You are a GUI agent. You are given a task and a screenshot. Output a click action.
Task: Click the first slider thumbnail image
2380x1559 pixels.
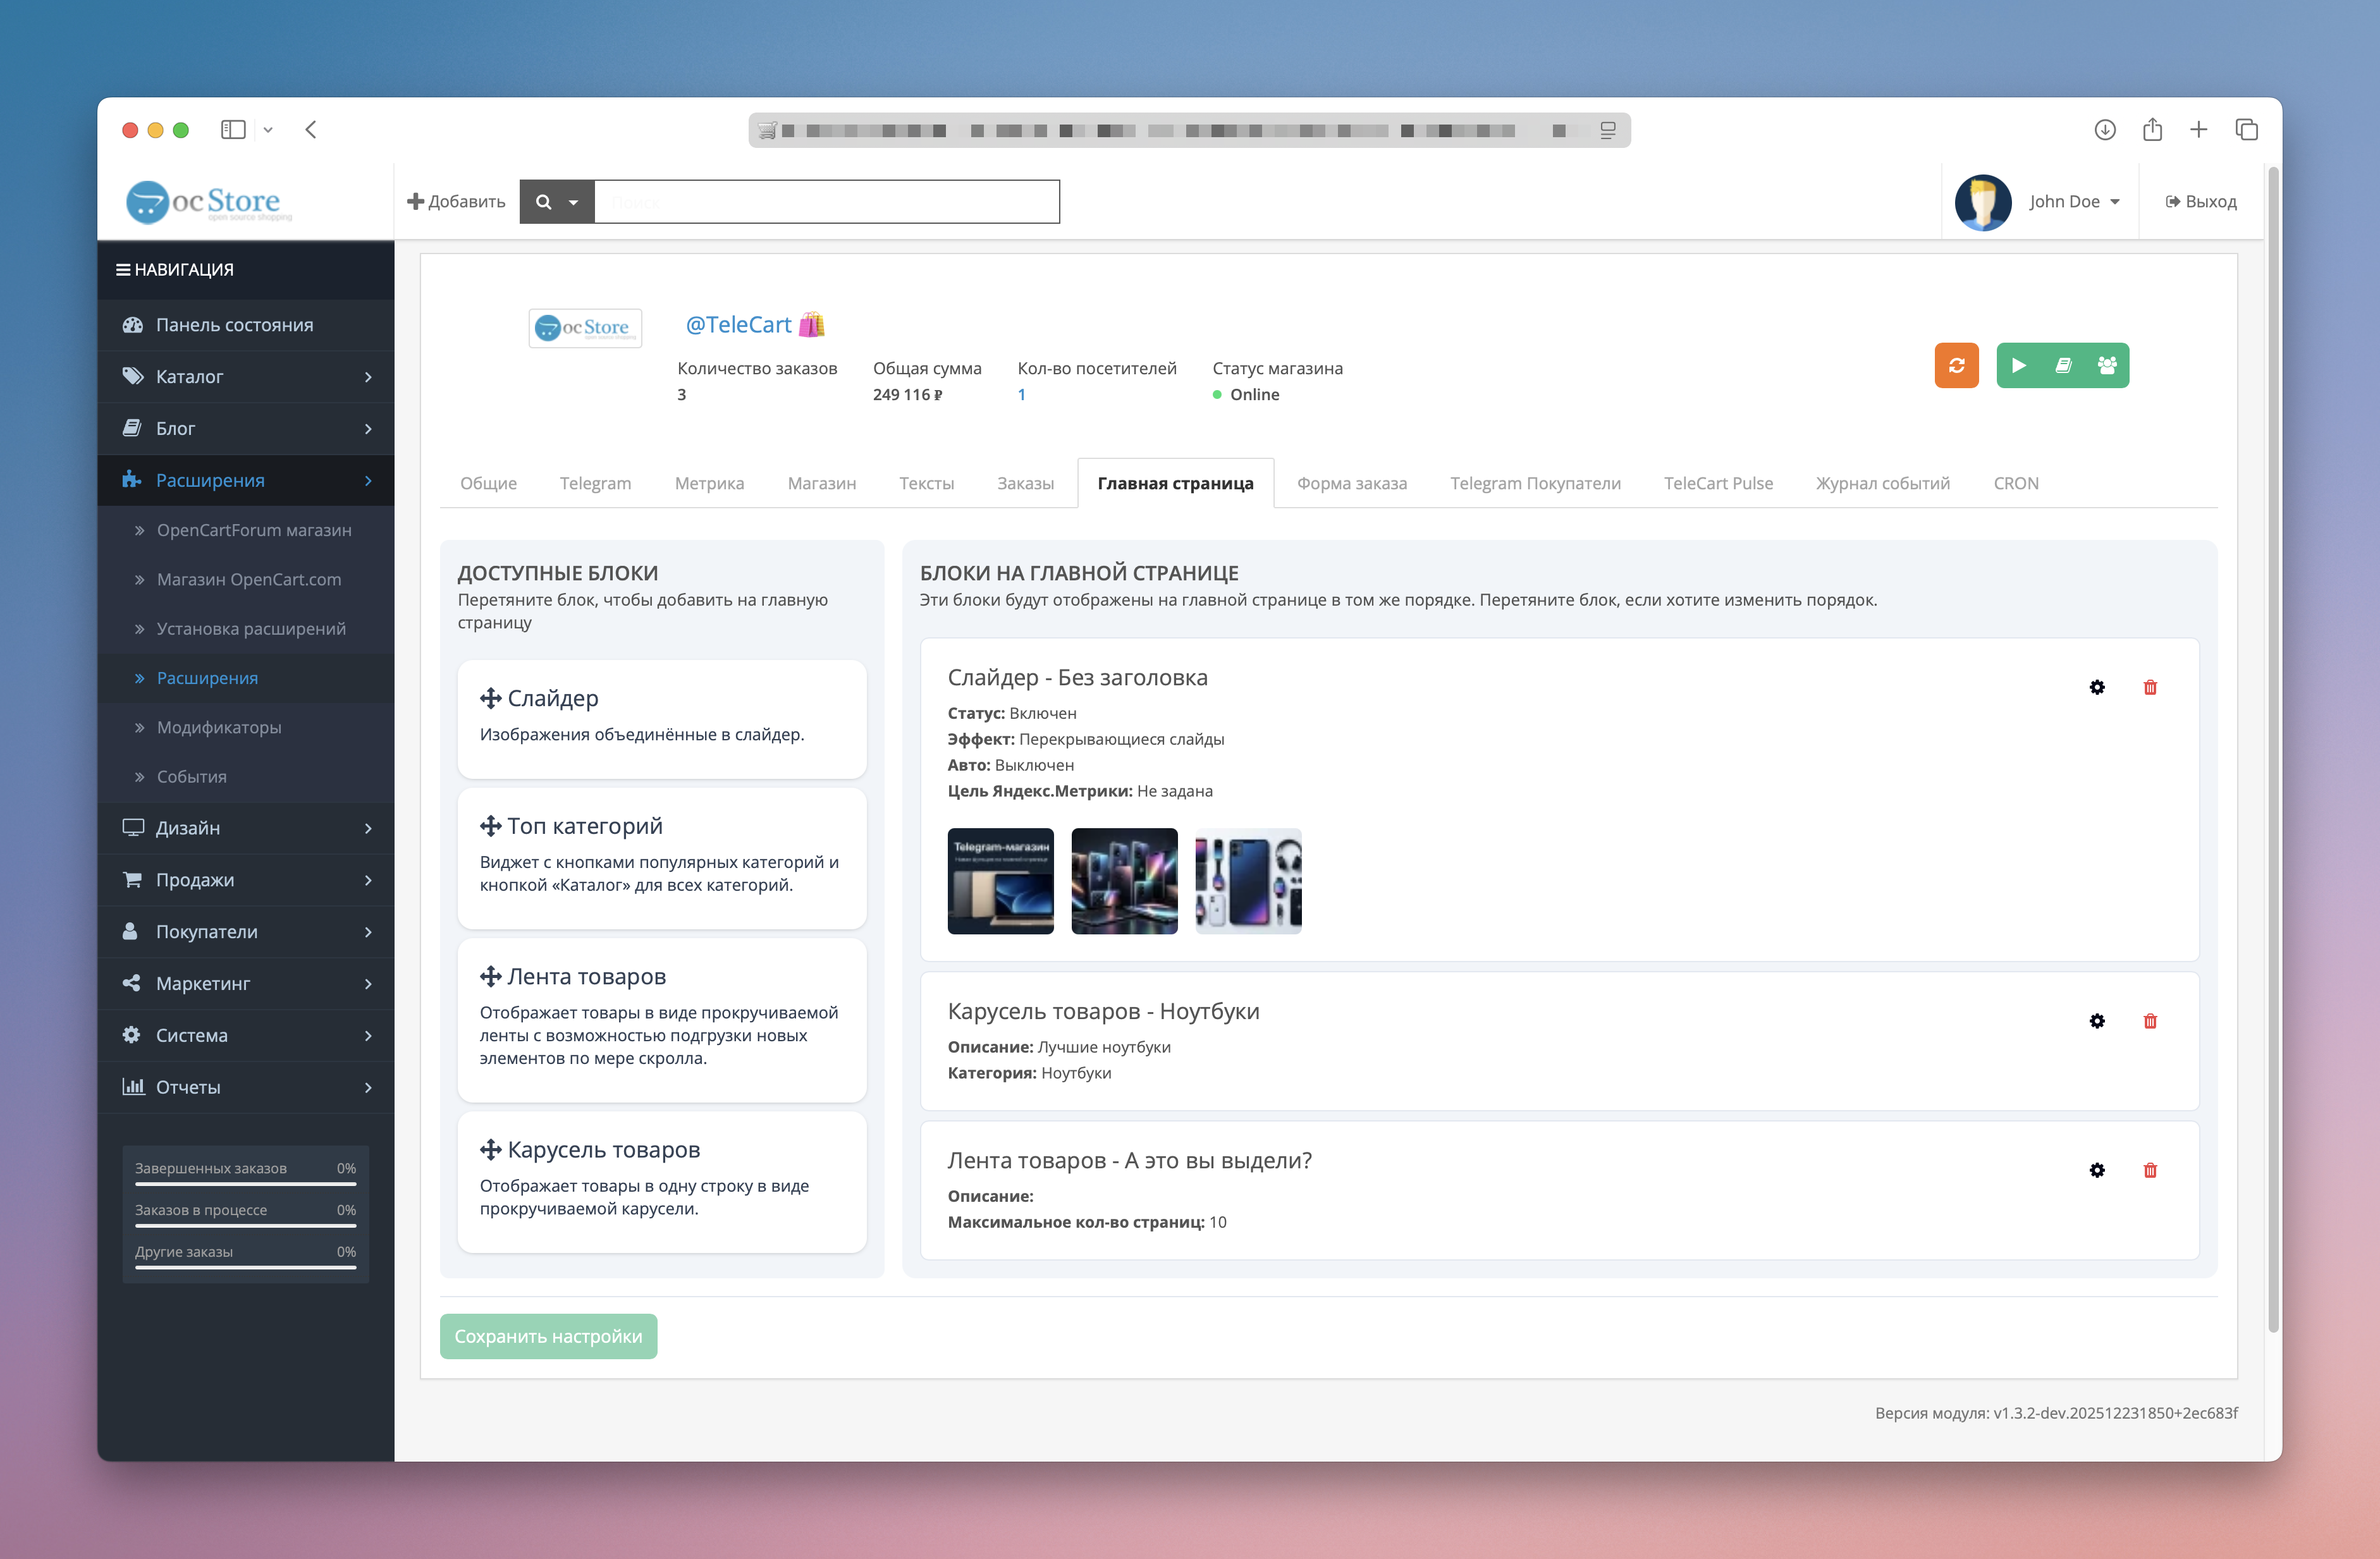coord(1000,880)
